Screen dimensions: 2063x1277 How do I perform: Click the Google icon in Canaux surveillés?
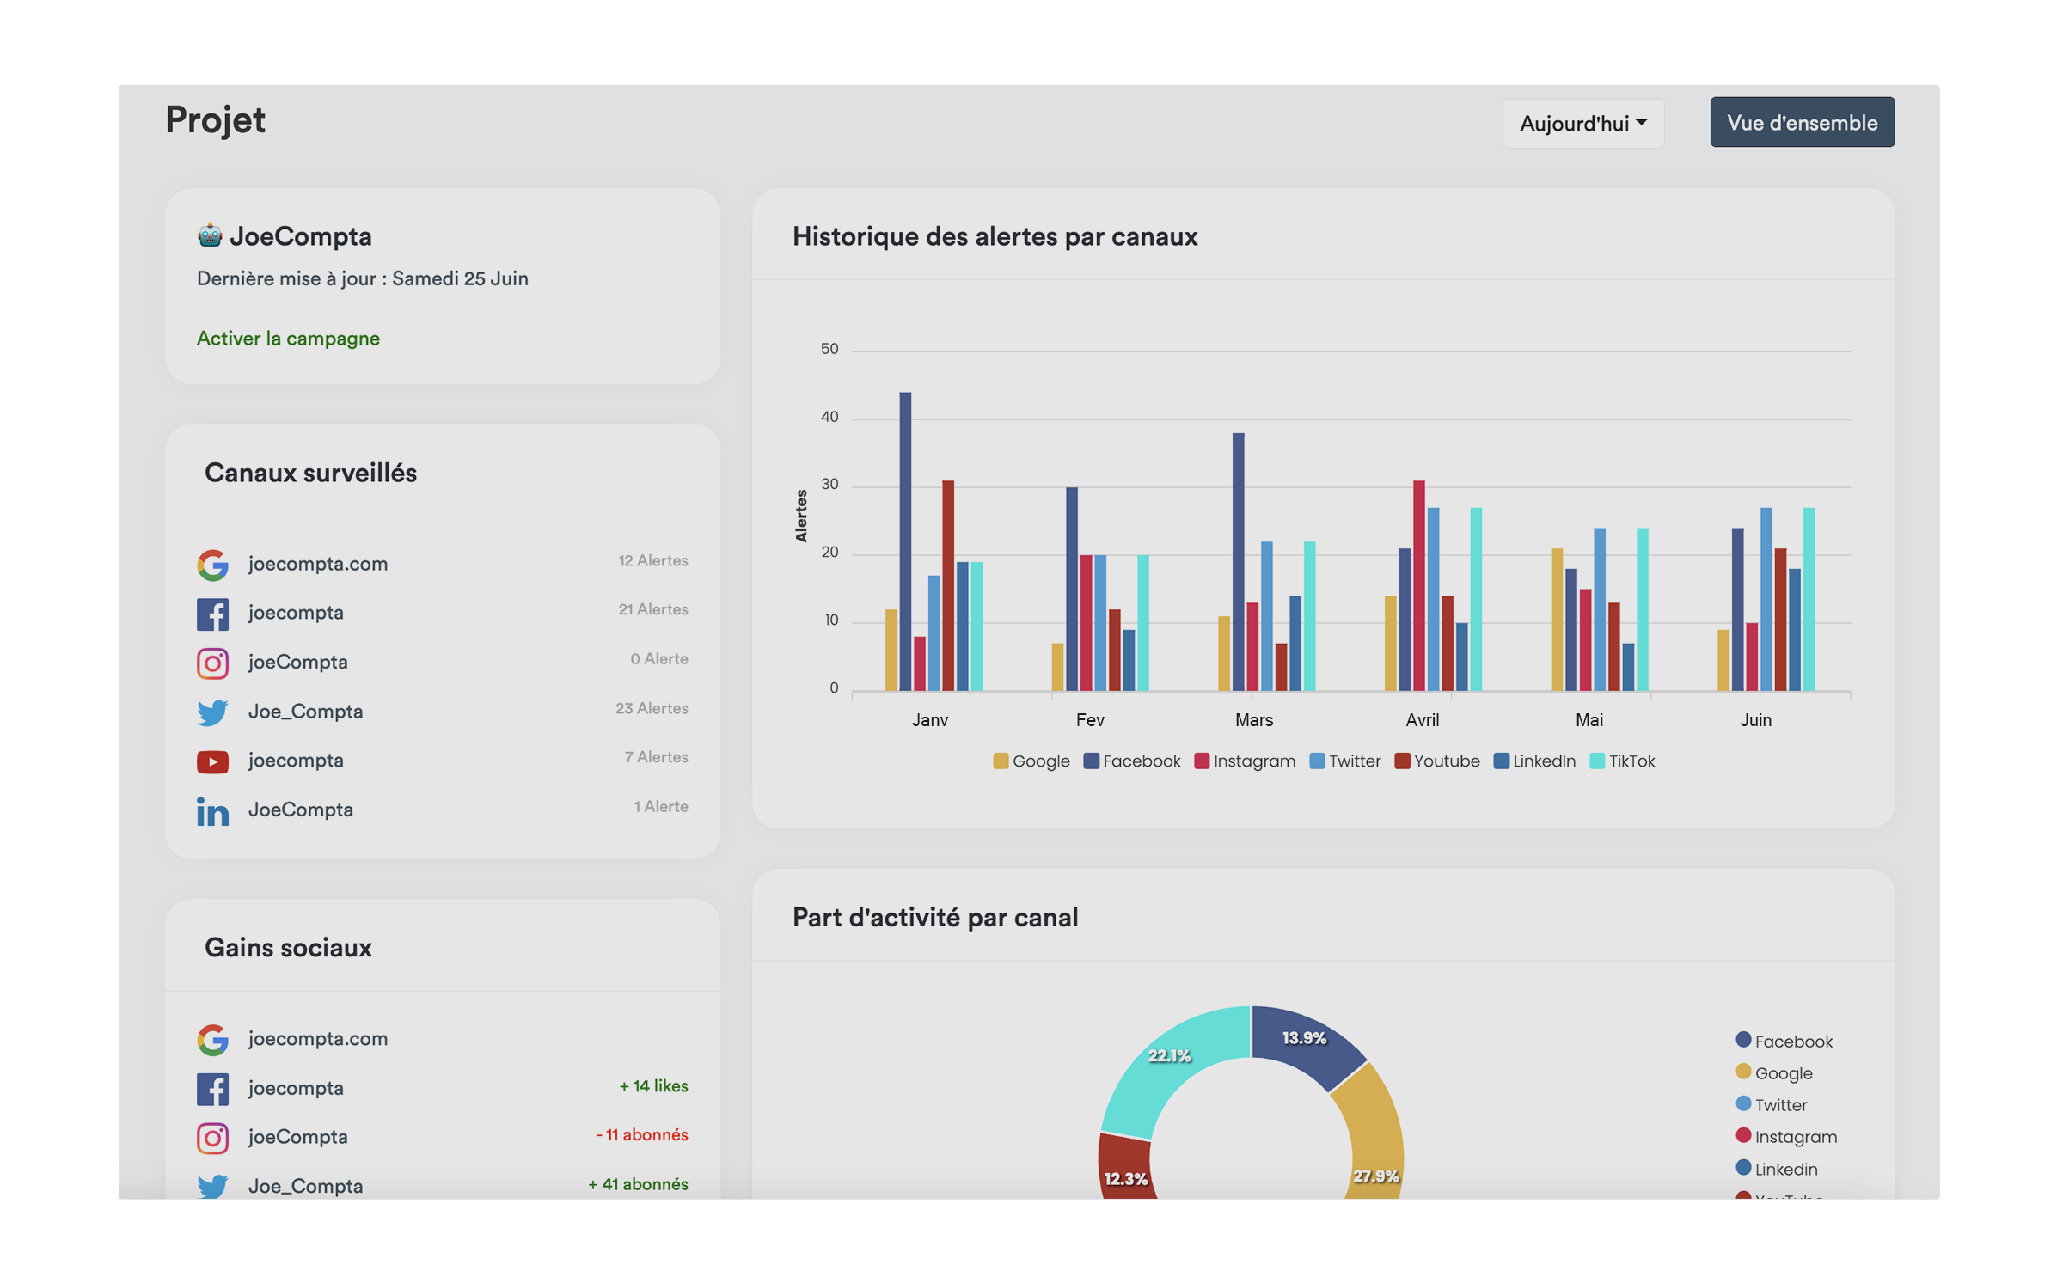click(x=212, y=564)
